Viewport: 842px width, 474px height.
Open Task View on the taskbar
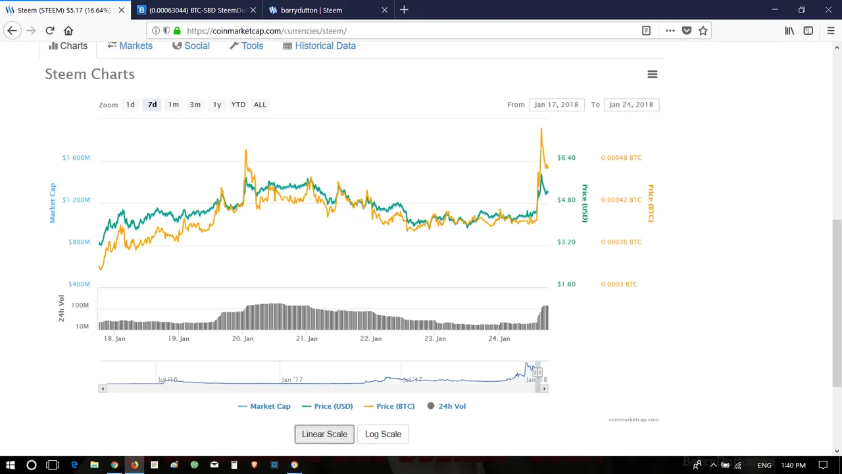53,465
